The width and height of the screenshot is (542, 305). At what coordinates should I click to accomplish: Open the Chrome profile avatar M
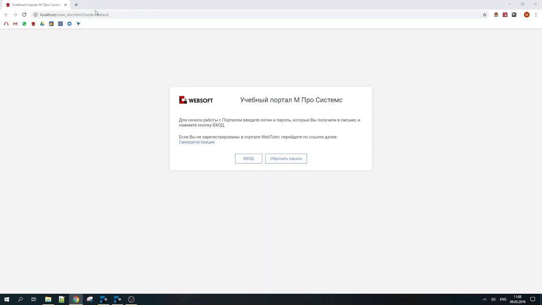tap(527, 14)
